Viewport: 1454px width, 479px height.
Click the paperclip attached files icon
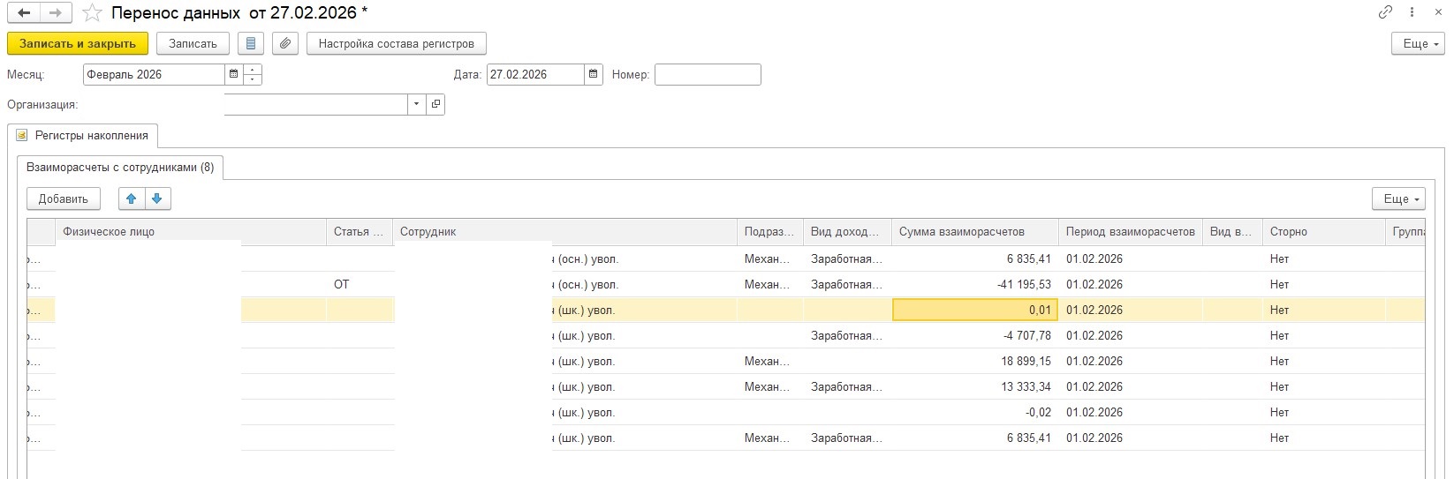click(284, 43)
